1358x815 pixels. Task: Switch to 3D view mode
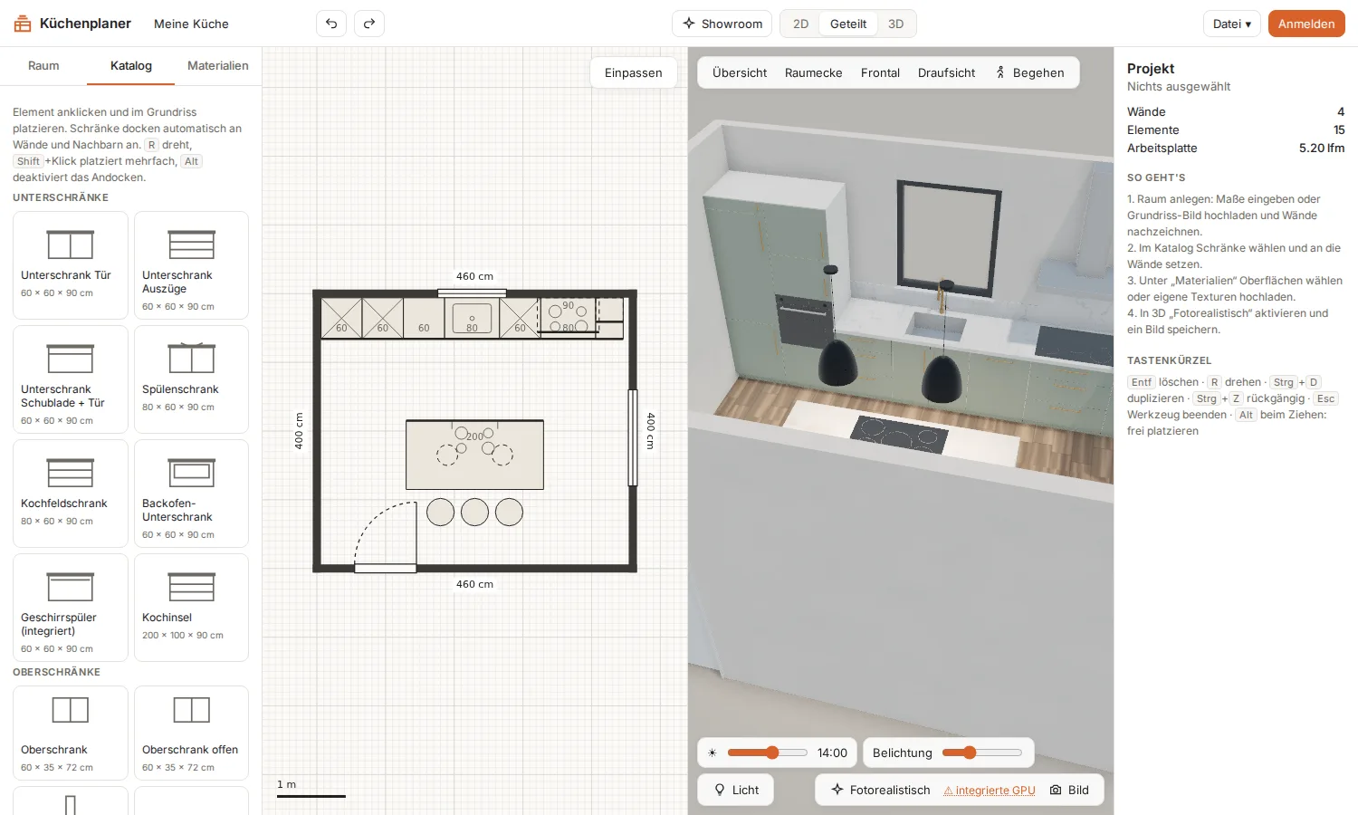click(895, 24)
